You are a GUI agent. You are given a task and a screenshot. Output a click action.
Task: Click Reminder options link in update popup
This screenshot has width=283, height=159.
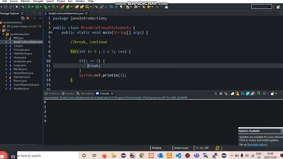(x=257, y=144)
